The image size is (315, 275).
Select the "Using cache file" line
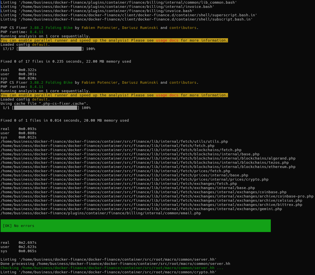click(44, 104)
